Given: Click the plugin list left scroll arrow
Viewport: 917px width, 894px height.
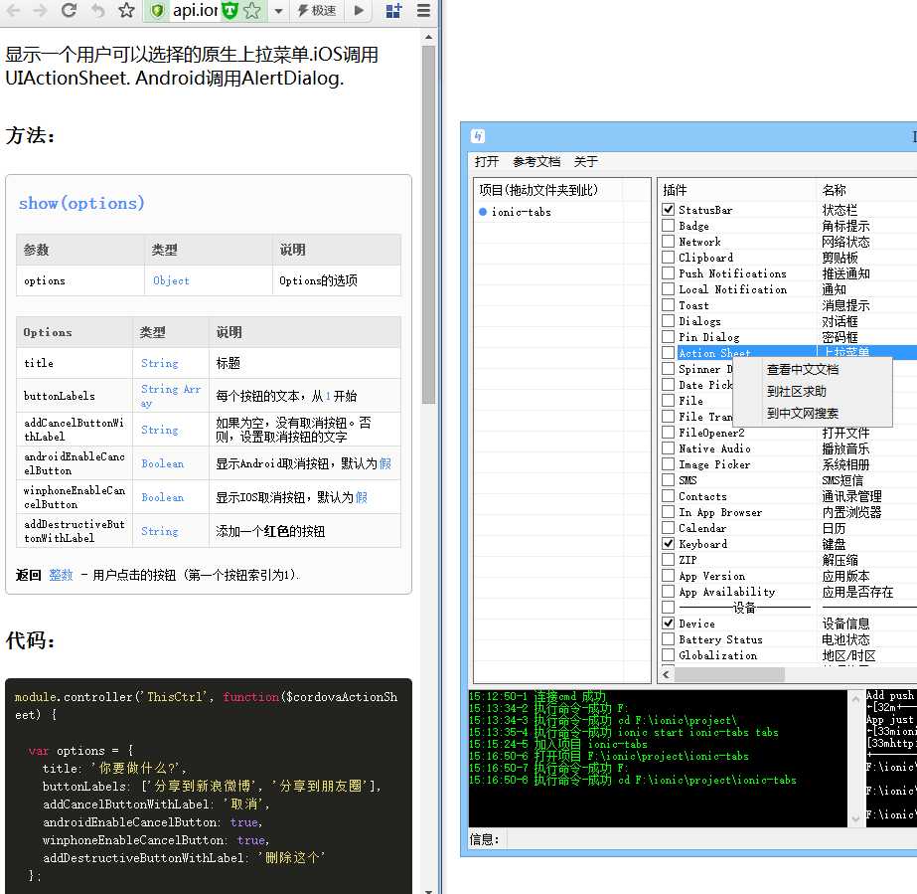Looking at the screenshot, I should [x=666, y=674].
